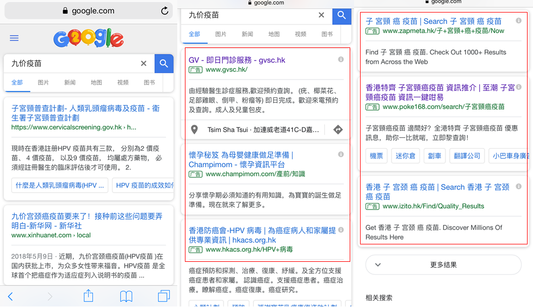Open the info icon on the izito.hk ad

tap(518, 186)
